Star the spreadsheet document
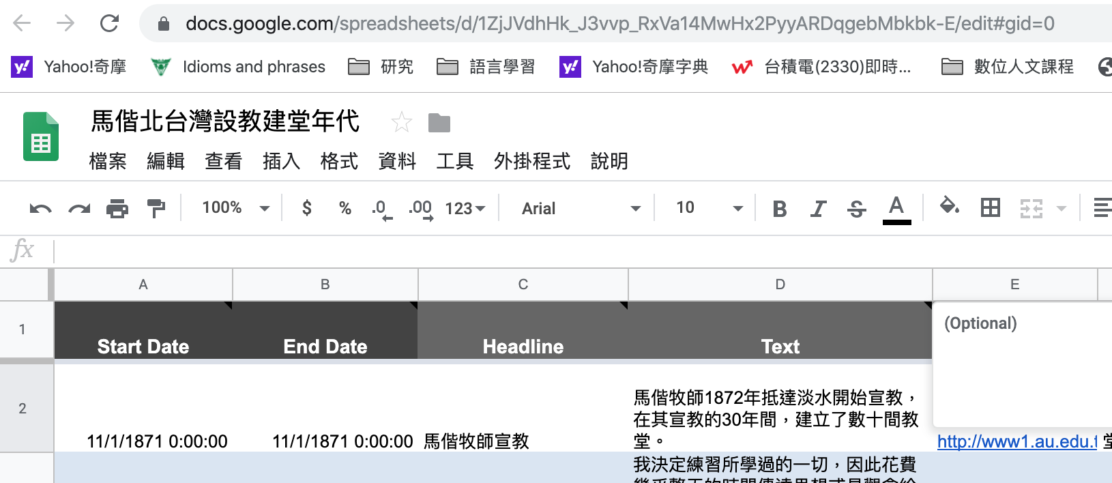The width and height of the screenshot is (1112, 483). [x=402, y=123]
